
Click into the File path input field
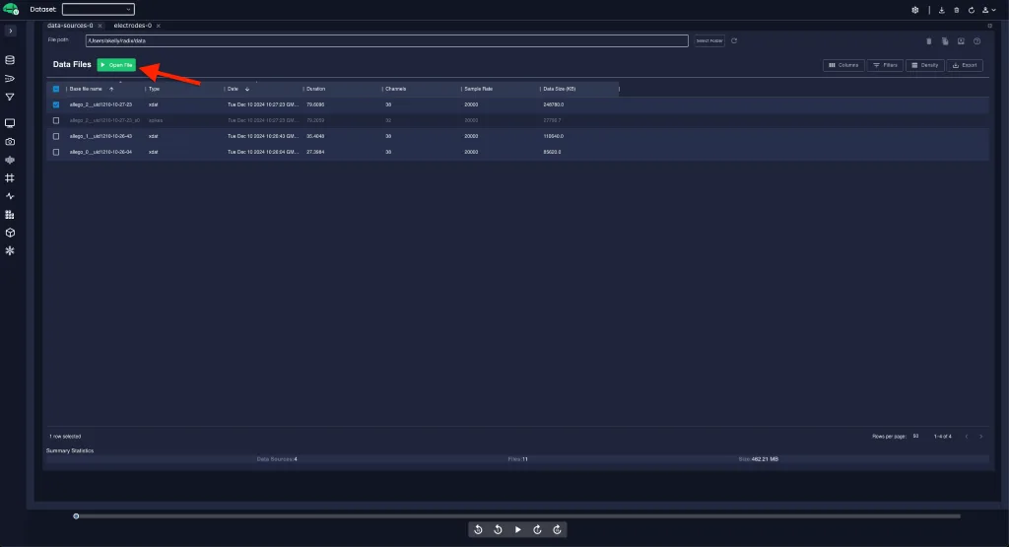[x=386, y=40]
